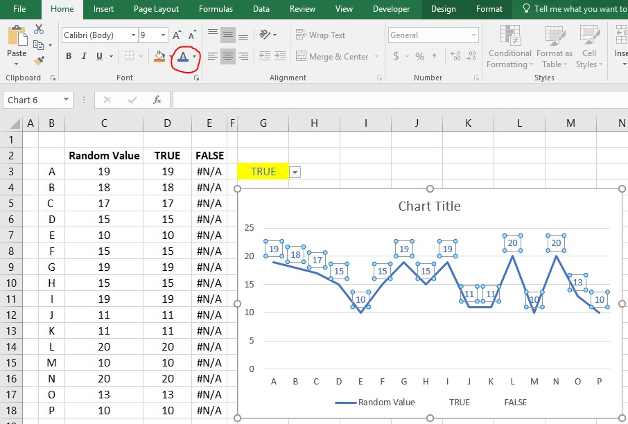
Task: Open Underline style dropdown arrow
Action: (x=111, y=56)
